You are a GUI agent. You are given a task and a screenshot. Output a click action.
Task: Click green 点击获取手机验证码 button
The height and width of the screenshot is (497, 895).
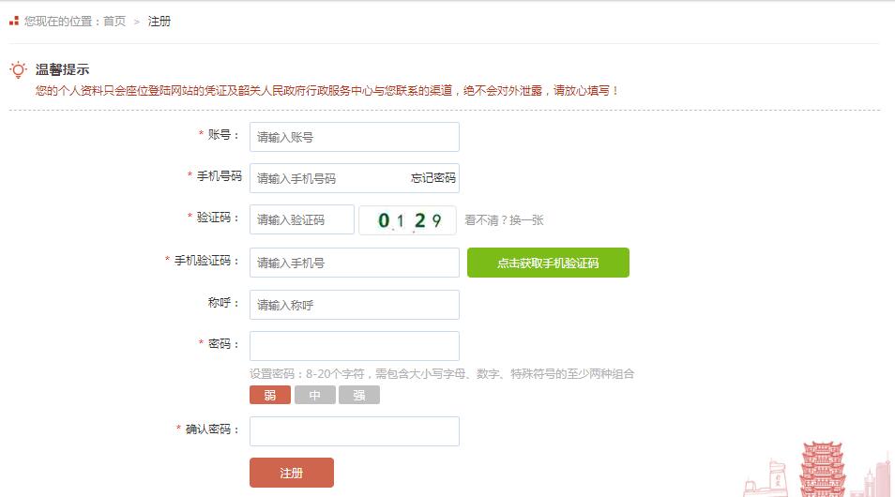click(548, 263)
